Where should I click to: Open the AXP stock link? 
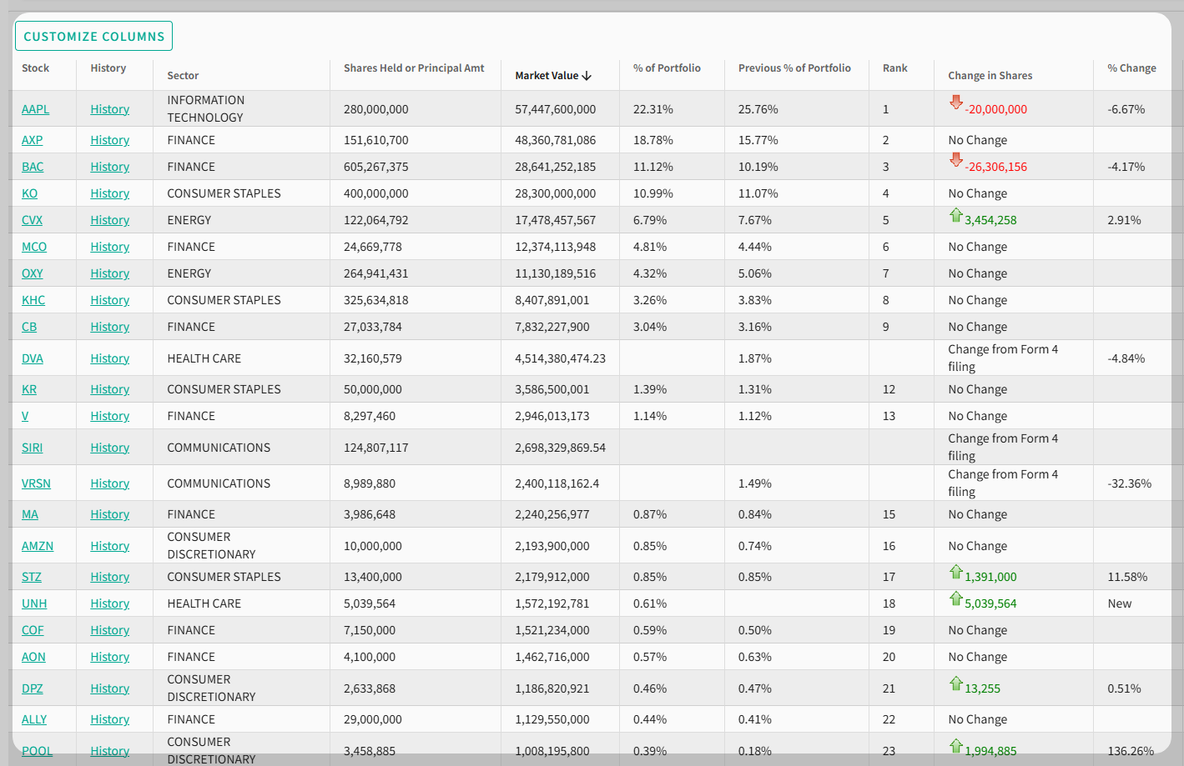point(33,140)
